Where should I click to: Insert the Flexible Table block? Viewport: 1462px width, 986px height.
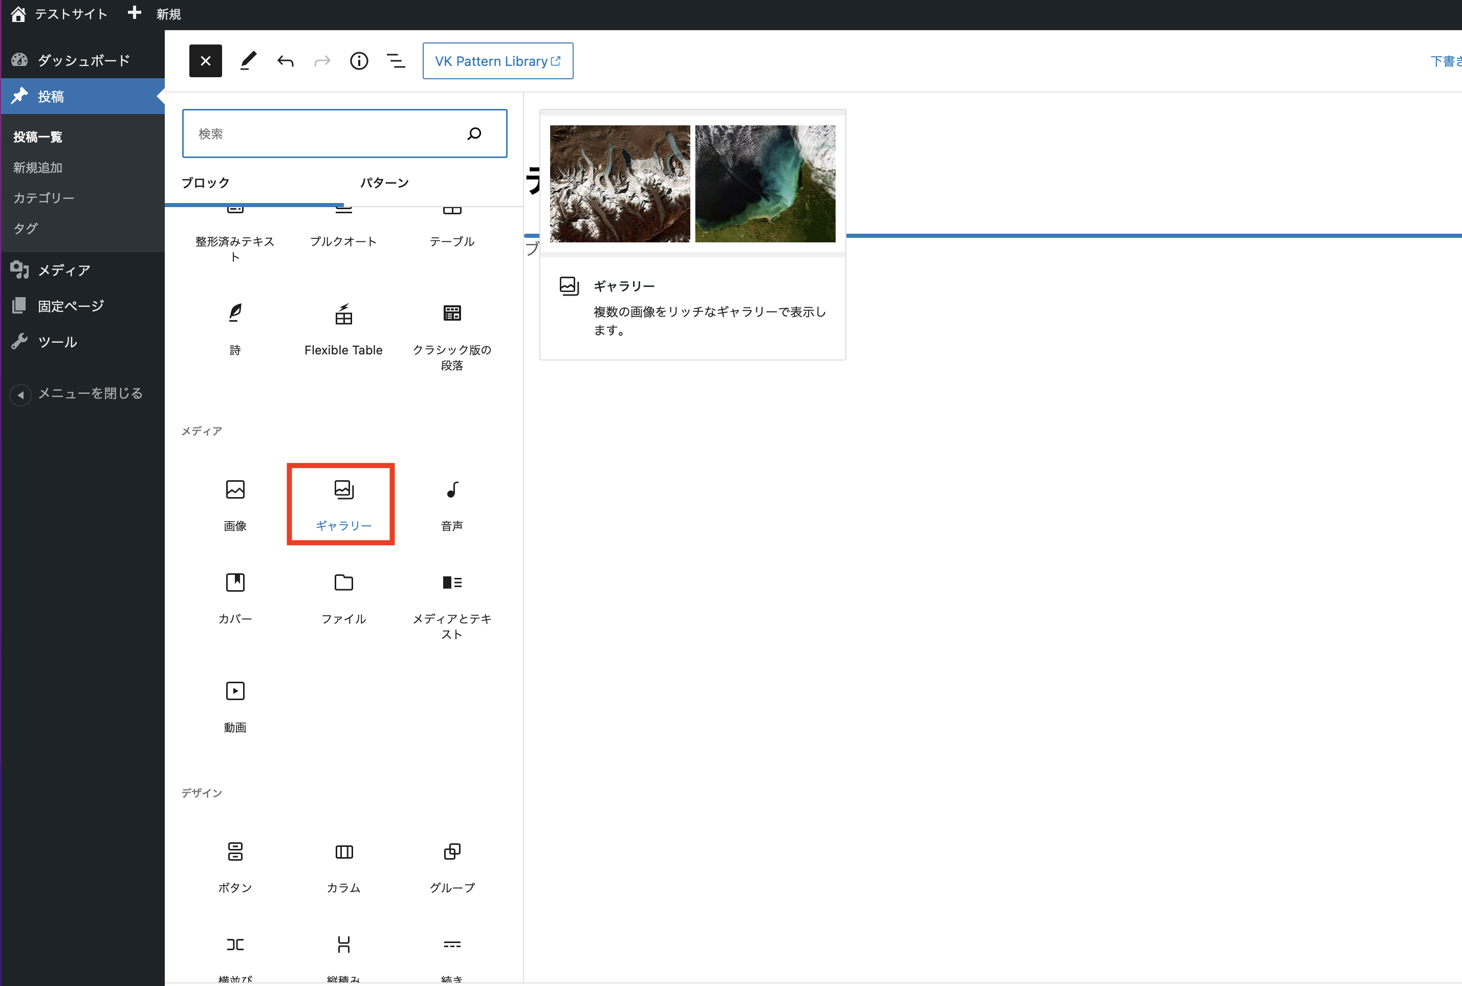click(x=343, y=329)
